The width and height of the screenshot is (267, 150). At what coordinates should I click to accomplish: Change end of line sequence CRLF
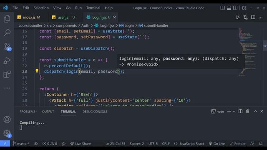click(x=166, y=144)
